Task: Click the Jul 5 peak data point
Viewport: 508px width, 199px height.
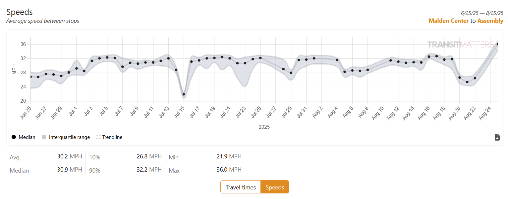Action: point(107,57)
